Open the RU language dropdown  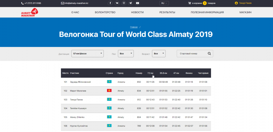164,3
